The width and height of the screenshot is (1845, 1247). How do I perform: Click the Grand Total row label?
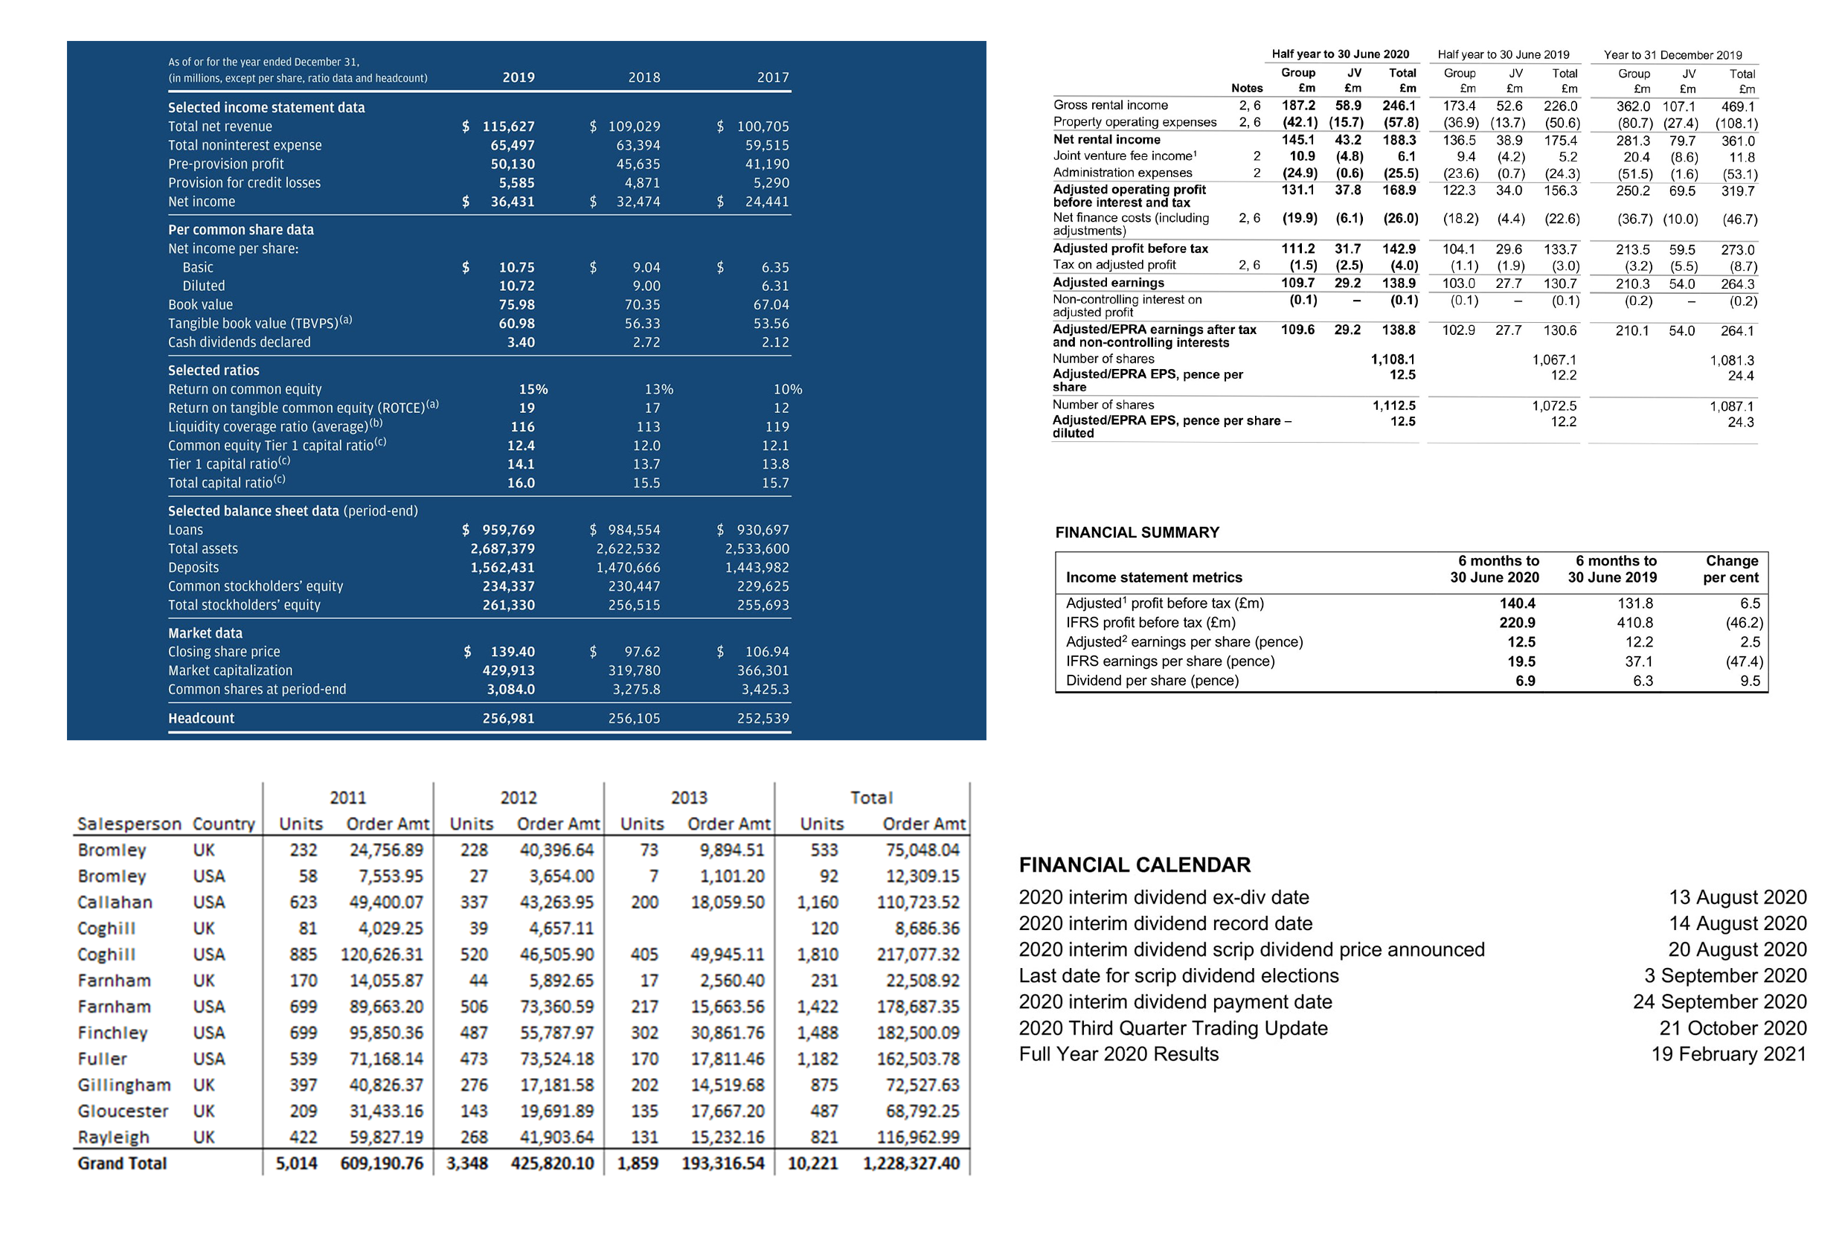[122, 1164]
